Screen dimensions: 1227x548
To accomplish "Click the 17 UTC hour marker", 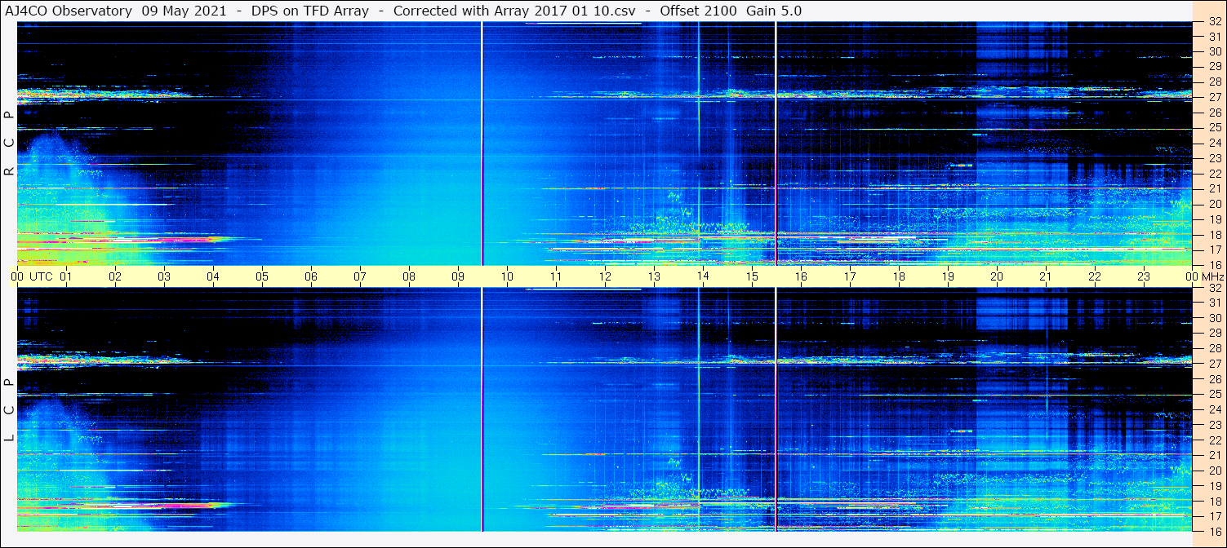I will point(850,276).
